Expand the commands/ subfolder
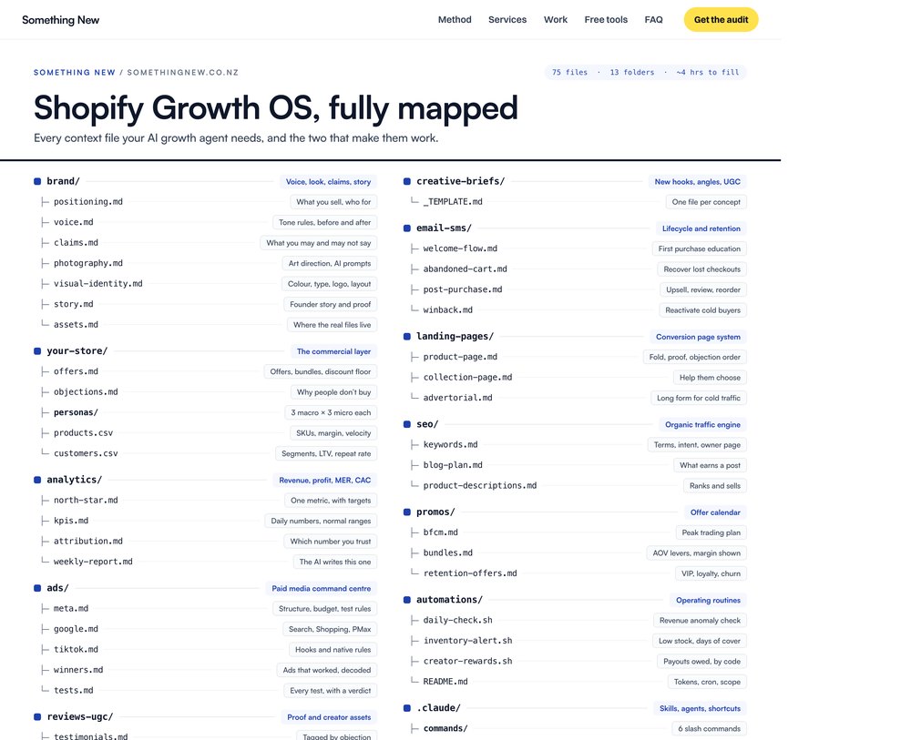The height and width of the screenshot is (740, 911). (445, 728)
